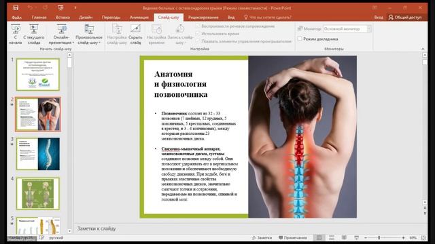Switch to Рецензирование tab
The width and height of the screenshot is (435, 244).
[x=203, y=17]
